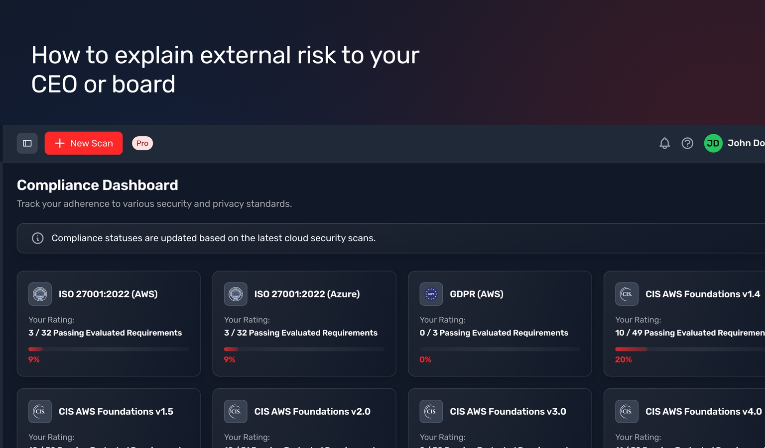Expand the GDPR (AWS) compliance card
Screen dimensions: 765x448
[500, 324]
